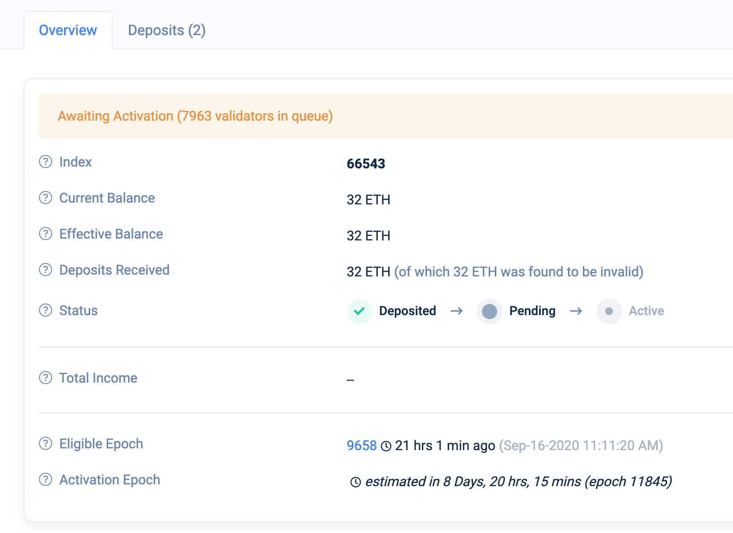Click the clock icon next to epoch 9658
Screen dimensions: 733x533
click(x=385, y=446)
